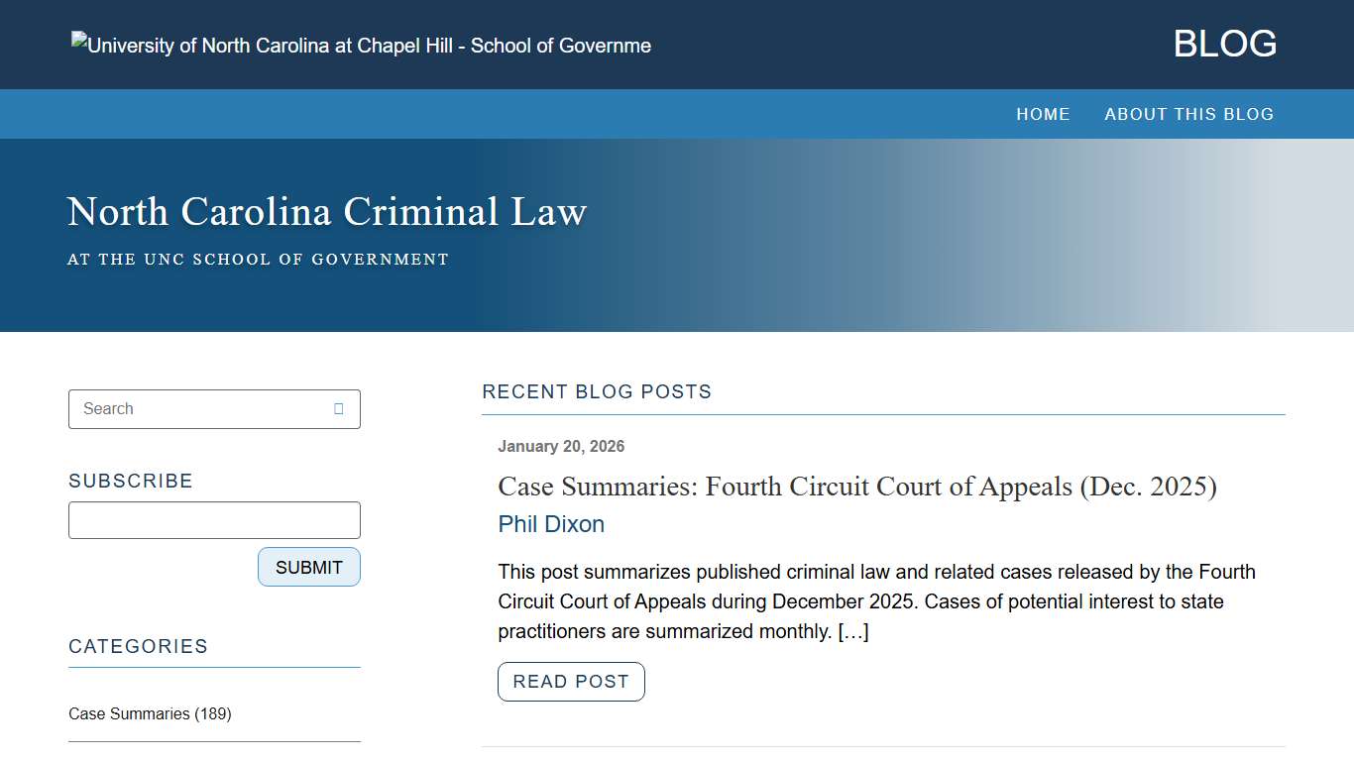Image resolution: width=1354 pixels, height=761 pixels.
Task: Click the post excerpt ellipsis […]
Action: tap(856, 630)
